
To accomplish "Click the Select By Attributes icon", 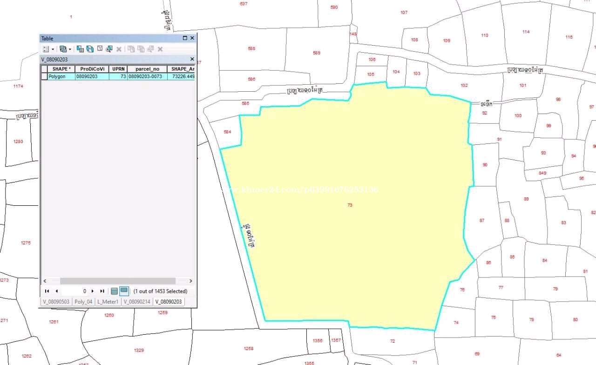I will tap(80, 49).
